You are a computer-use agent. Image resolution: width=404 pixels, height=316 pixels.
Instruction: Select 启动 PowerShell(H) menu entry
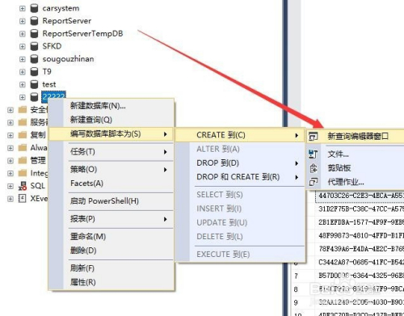(111, 201)
